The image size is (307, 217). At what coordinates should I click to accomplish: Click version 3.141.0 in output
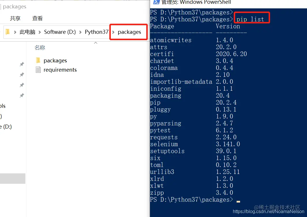pyautogui.click(x=228, y=144)
